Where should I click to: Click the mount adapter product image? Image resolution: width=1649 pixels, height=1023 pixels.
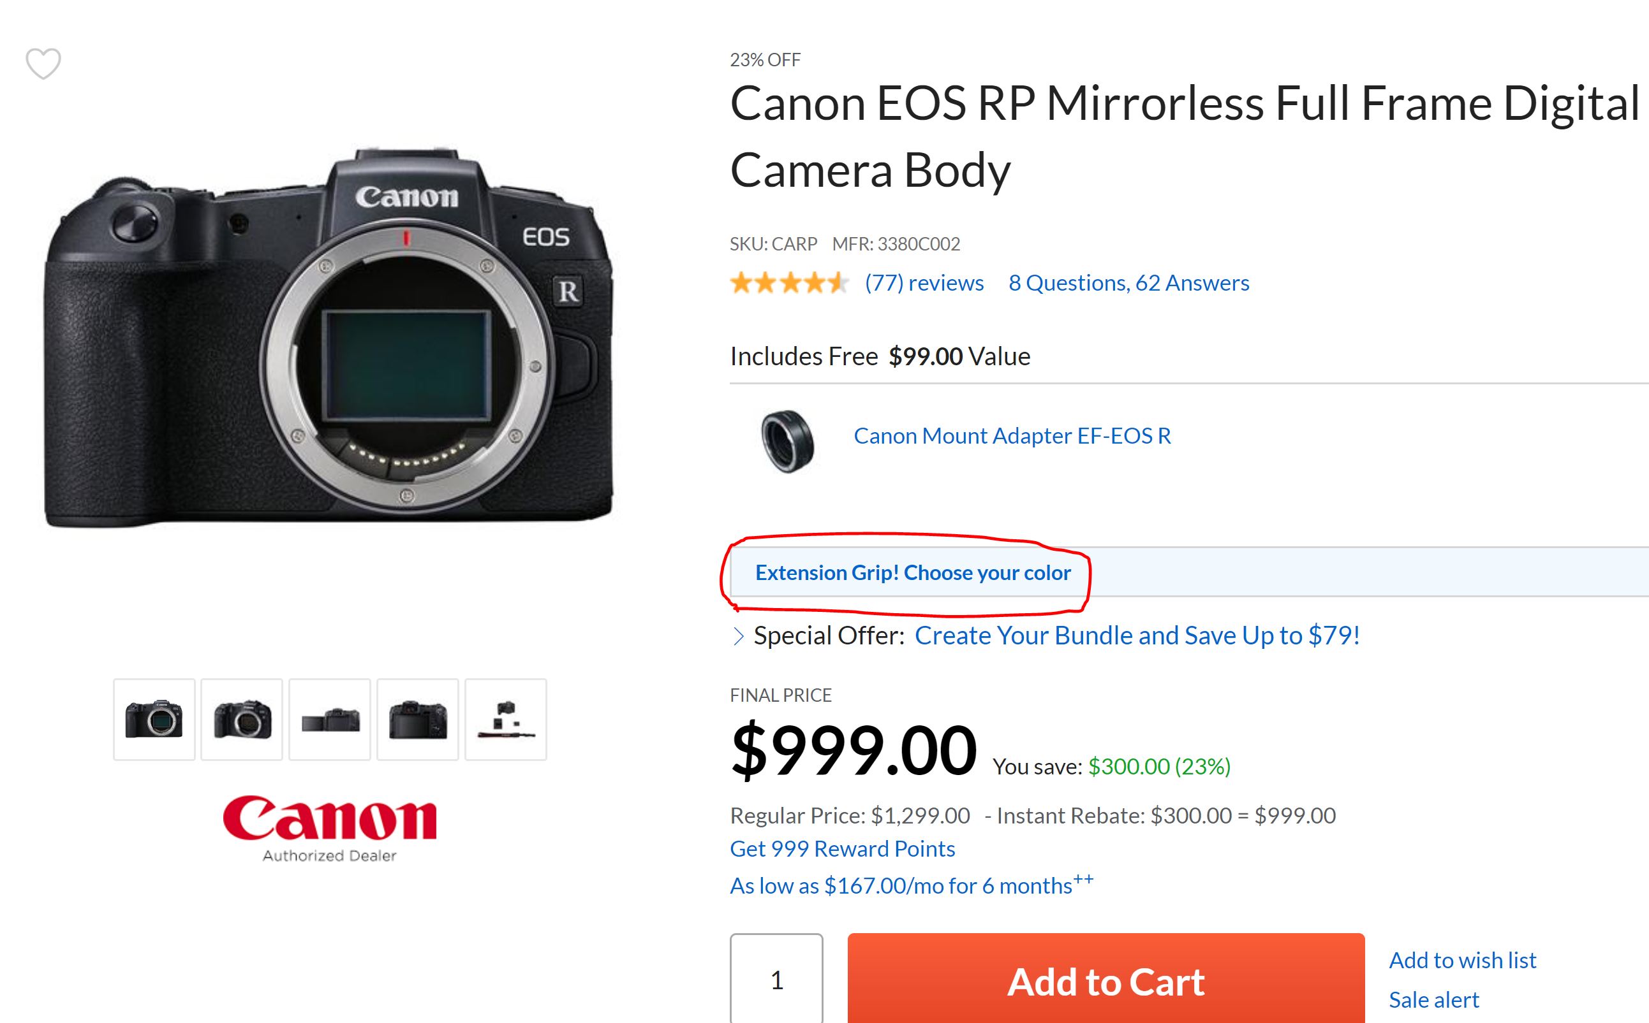coord(787,440)
